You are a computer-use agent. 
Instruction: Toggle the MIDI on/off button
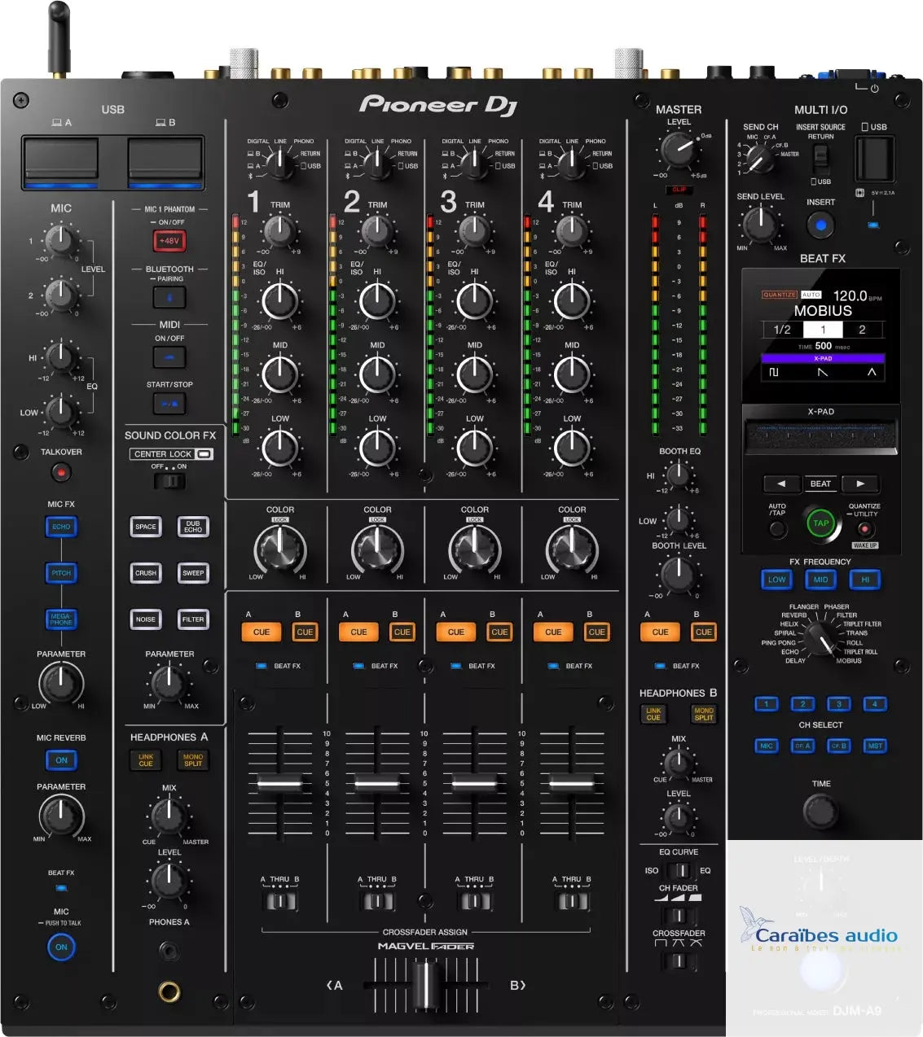coord(169,357)
